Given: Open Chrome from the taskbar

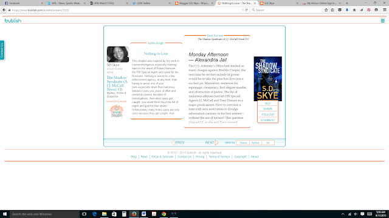Looking at the screenshot, I should coord(164,214).
